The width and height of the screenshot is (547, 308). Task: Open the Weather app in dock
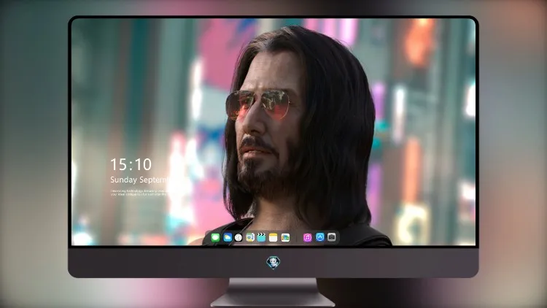pos(228,238)
